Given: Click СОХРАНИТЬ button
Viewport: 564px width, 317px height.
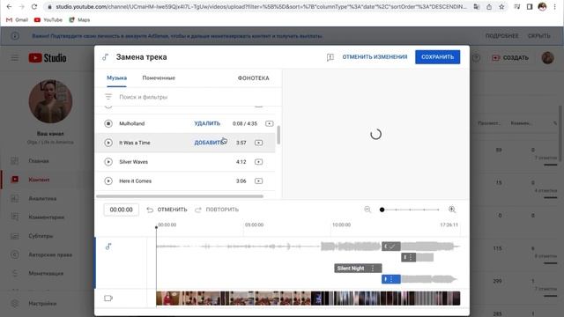Looking at the screenshot, I should pos(437,57).
